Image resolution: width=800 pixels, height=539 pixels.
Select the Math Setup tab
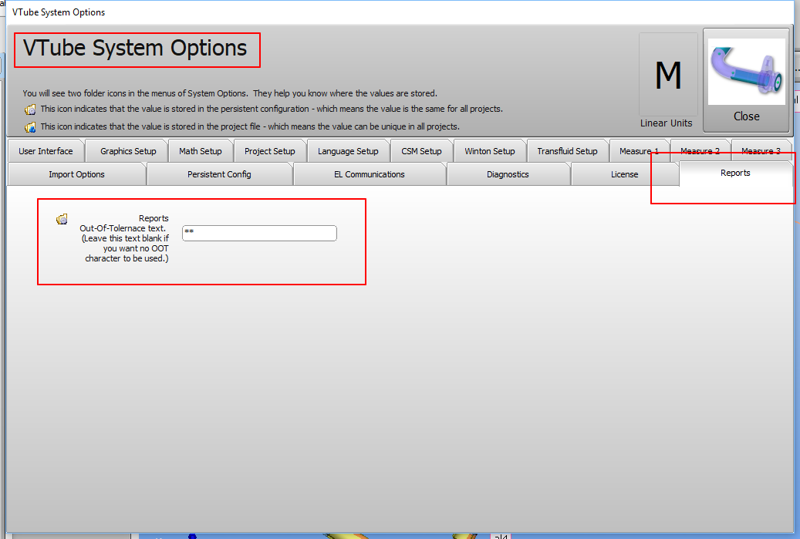pyautogui.click(x=200, y=151)
